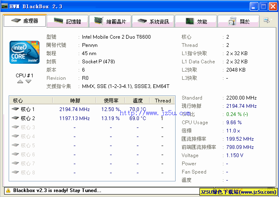279x197 pixels.
Task: Click the greyed chip icon for 核心 3
Action: point(15,127)
